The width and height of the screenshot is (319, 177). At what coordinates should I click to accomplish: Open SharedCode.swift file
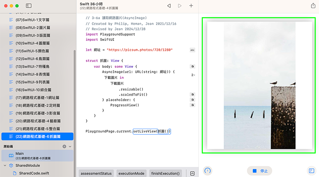[x=34, y=173]
